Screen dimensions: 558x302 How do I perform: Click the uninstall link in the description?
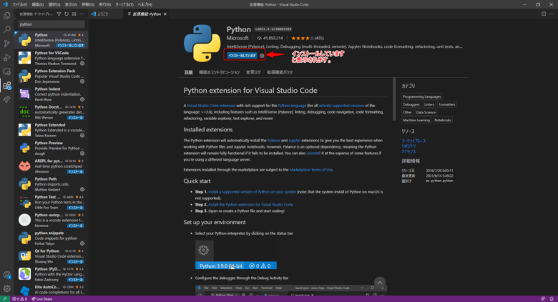[313, 153]
